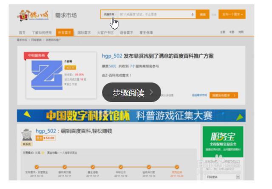Open the green 服务宝 advertisement

[x=223, y=142]
